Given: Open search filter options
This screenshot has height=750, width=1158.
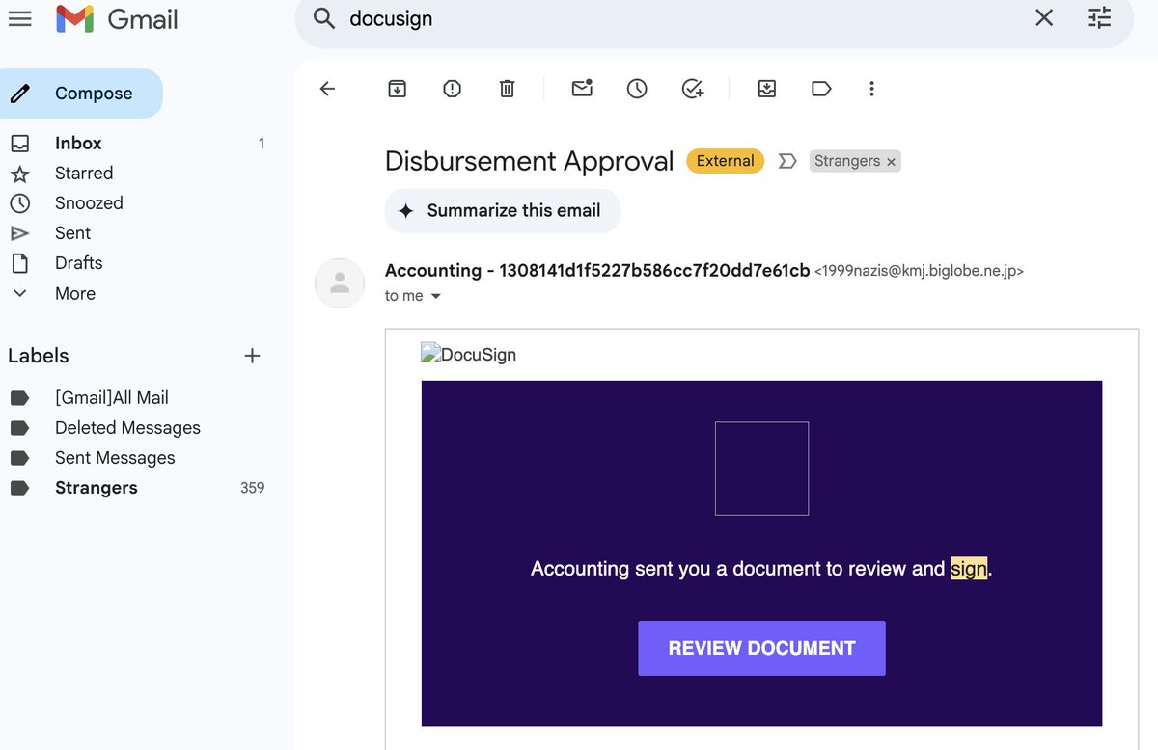Looking at the screenshot, I should point(1099,18).
